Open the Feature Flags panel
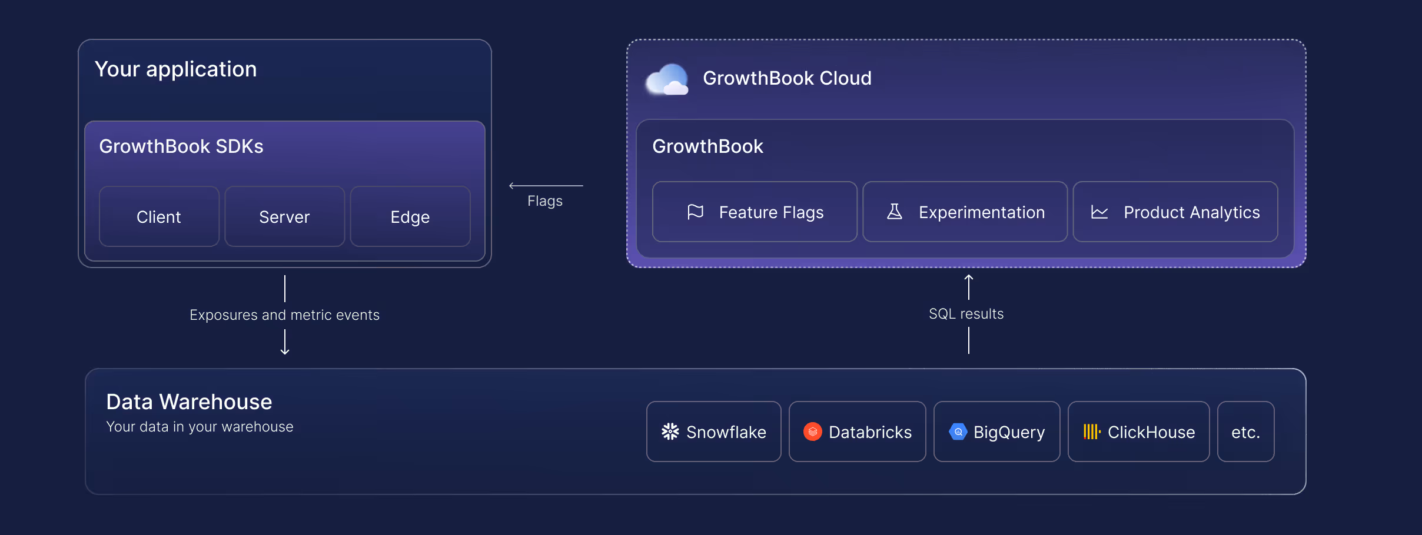 pyautogui.click(x=754, y=212)
